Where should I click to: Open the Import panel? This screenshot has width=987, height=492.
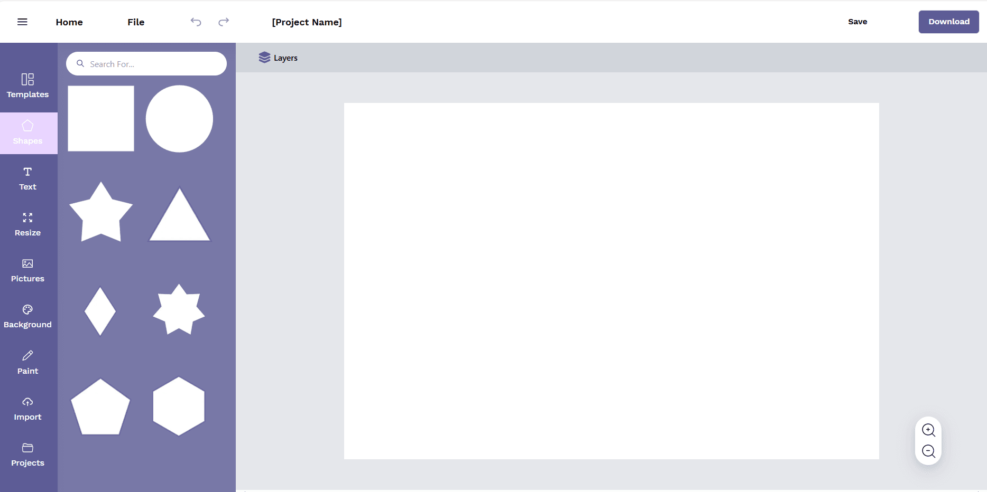pos(28,409)
